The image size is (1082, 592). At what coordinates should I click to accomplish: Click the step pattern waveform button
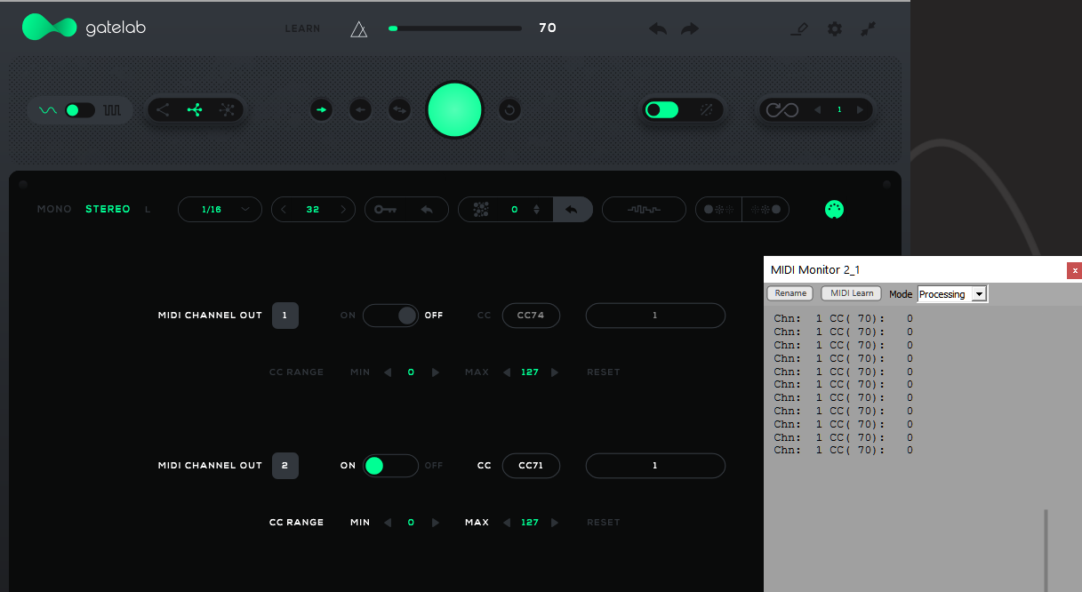[x=644, y=210]
